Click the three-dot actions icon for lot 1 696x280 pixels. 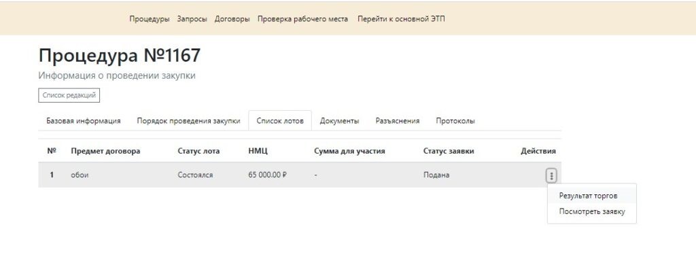click(x=551, y=176)
